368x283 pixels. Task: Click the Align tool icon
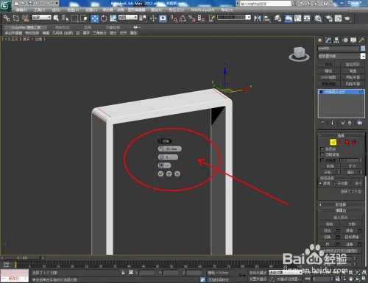pos(266,18)
